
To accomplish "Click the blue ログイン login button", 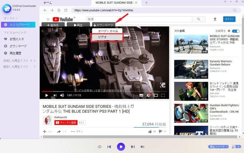I will click(x=229, y=19).
